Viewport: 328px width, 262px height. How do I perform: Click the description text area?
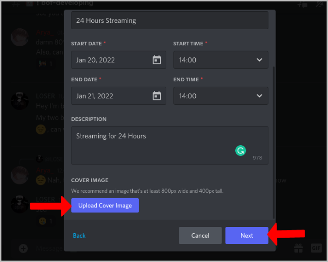(170, 145)
